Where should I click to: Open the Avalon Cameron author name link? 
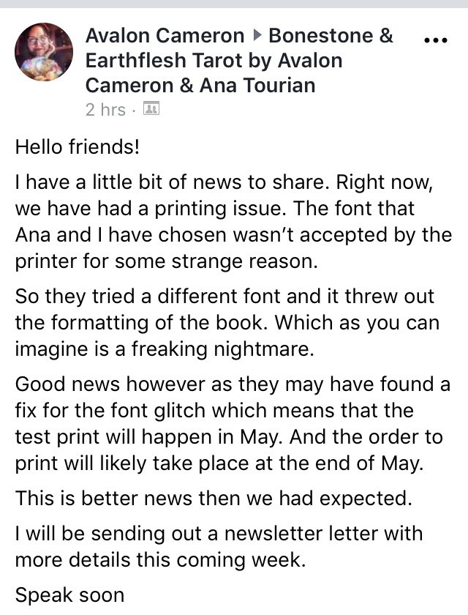pos(165,35)
